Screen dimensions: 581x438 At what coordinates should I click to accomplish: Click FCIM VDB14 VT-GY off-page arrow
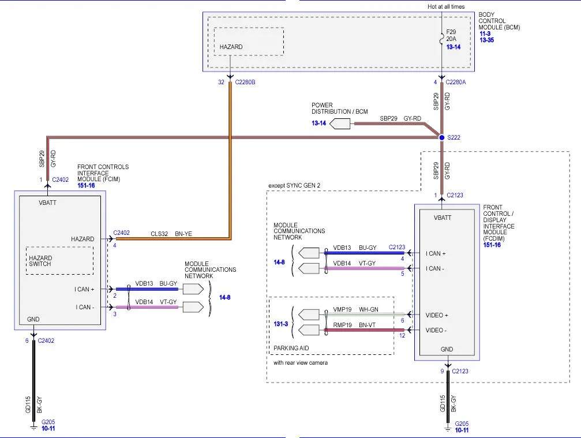click(x=193, y=307)
